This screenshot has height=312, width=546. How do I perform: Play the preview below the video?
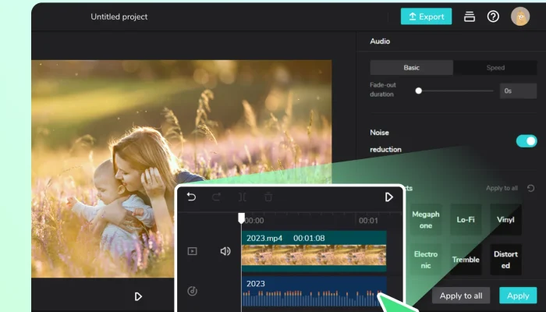138,296
